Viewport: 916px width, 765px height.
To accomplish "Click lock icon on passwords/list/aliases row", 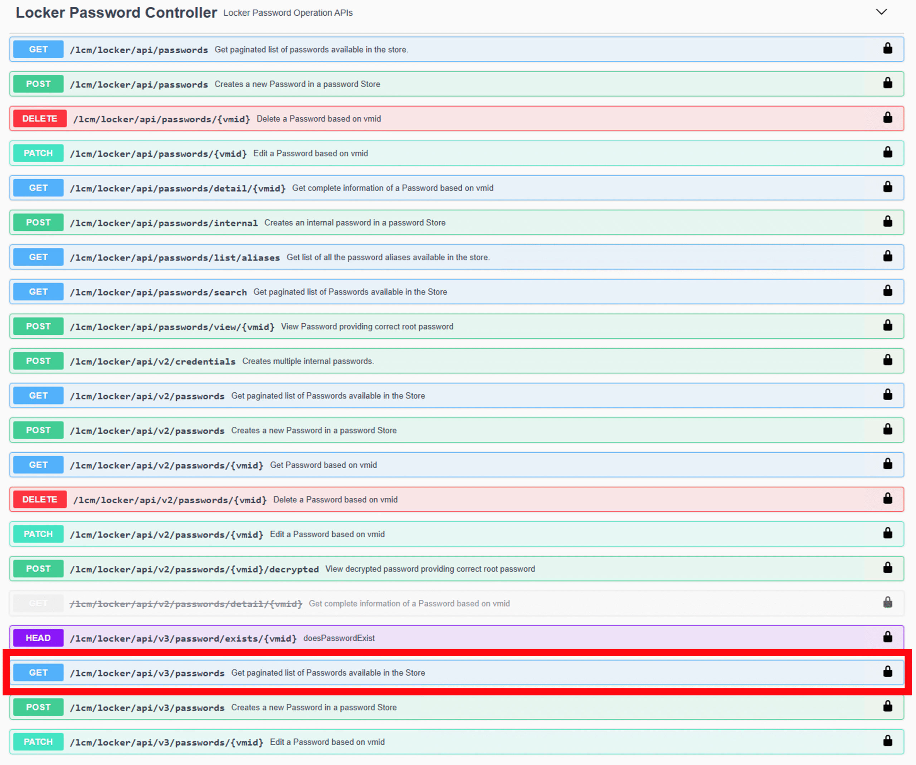I will pos(887,256).
